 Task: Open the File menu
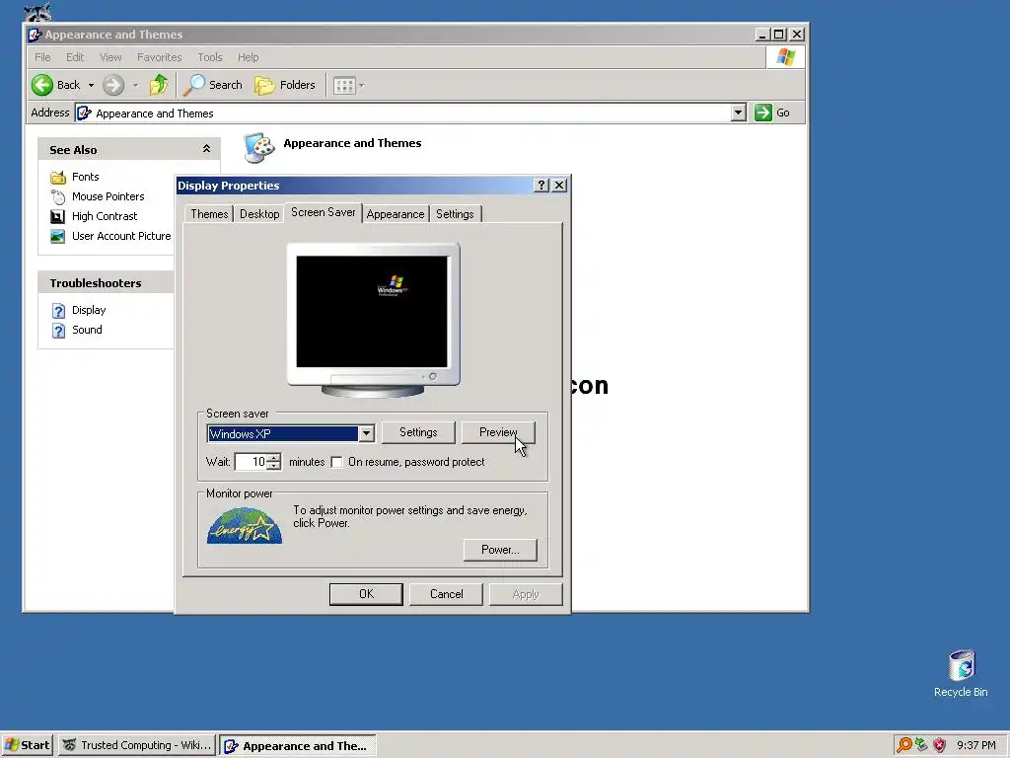click(42, 57)
